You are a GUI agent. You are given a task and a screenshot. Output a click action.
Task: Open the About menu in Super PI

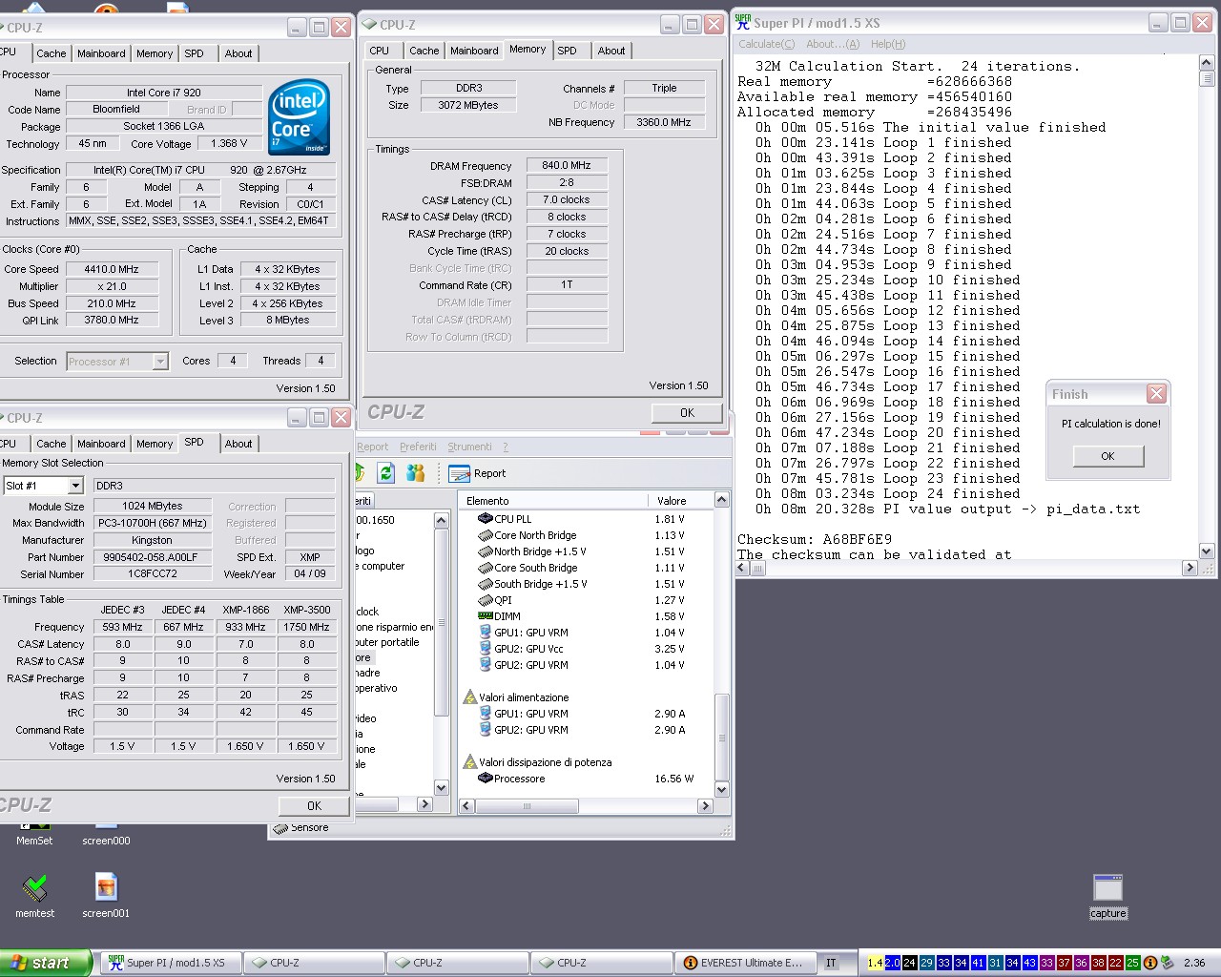point(833,44)
